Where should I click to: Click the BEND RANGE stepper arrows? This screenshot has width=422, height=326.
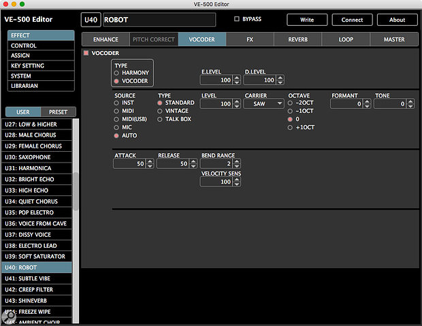(237, 163)
